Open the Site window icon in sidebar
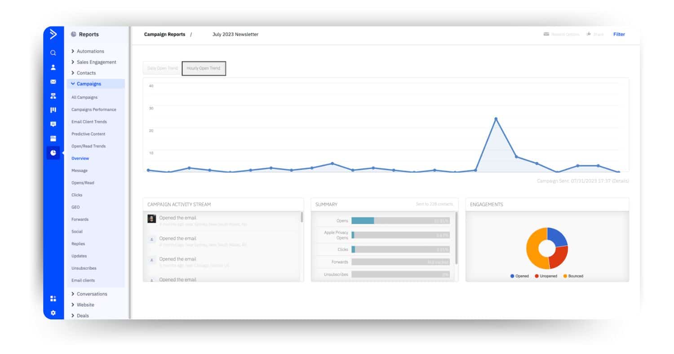Image resolution: width=674 pixels, height=354 pixels. (53, 138)
